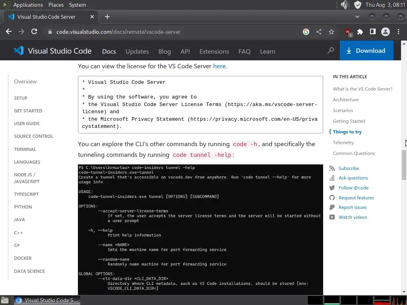Image resolution: width=407 pixels, height=305 pixels.
Task: View the site lock info icon
Action: coord(50,32)
